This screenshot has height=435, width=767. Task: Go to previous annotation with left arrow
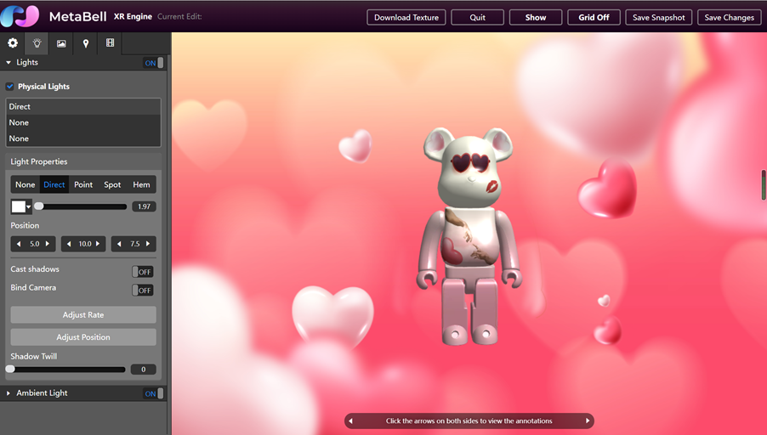pyautogui.click(x=350, y=421)
